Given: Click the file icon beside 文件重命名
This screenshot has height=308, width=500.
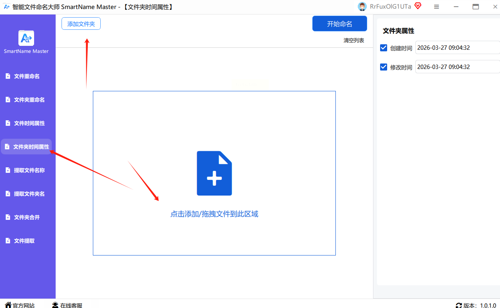Looking at the screenshot, I should coord(8,76).
